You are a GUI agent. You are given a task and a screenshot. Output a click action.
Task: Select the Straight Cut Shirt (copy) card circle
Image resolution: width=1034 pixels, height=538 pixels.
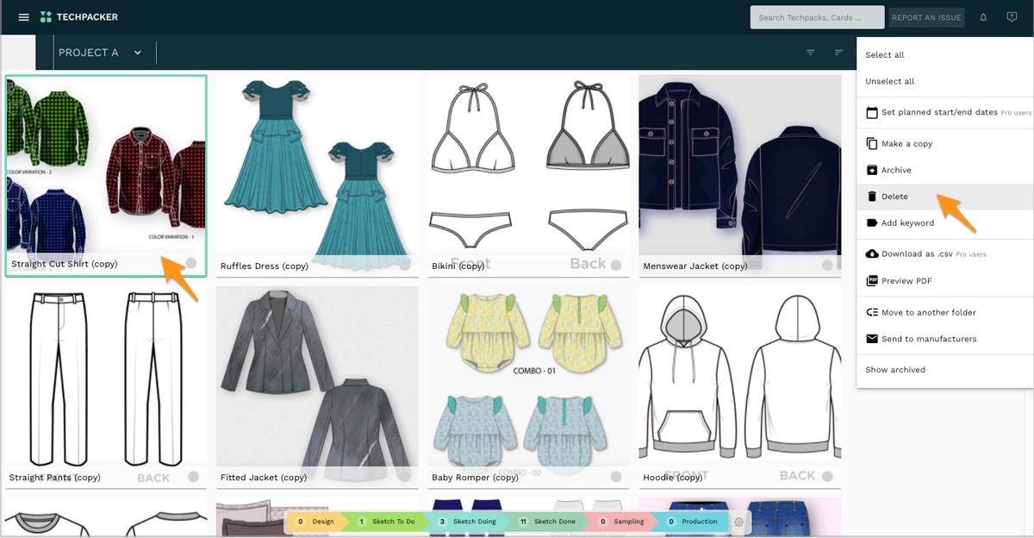pyautogui.click(x=190, y=264)
